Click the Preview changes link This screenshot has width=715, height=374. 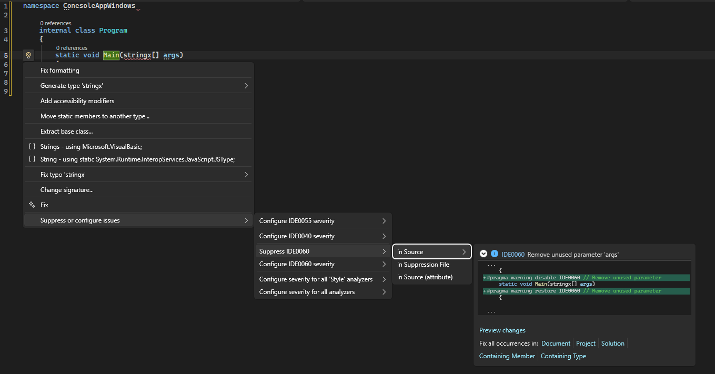click(x=502, y=330)
